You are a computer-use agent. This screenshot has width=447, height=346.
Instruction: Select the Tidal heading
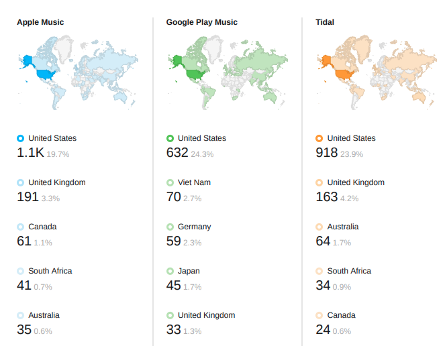[x=325, y=22]
